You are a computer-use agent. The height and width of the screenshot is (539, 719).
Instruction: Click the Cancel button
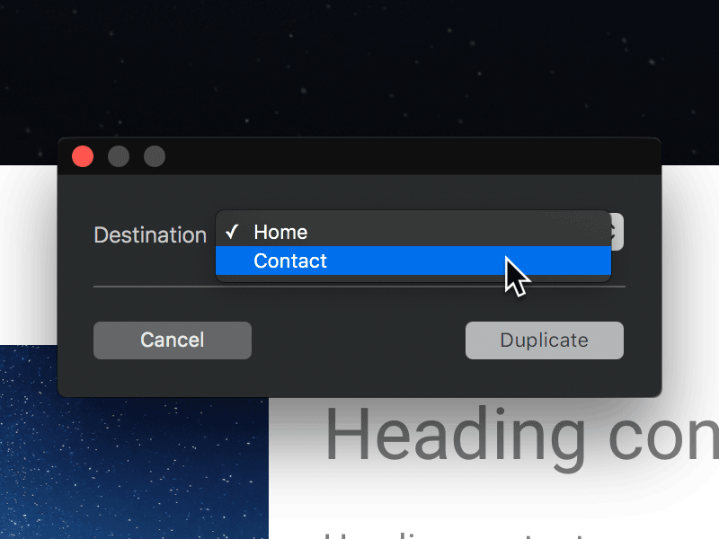point(173,340)
